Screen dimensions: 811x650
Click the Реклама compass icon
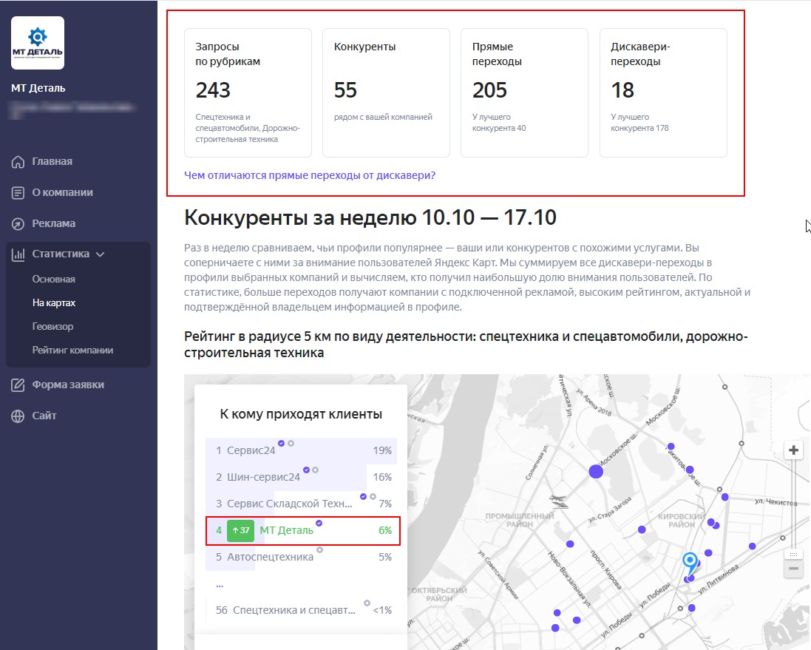point(18,224)
